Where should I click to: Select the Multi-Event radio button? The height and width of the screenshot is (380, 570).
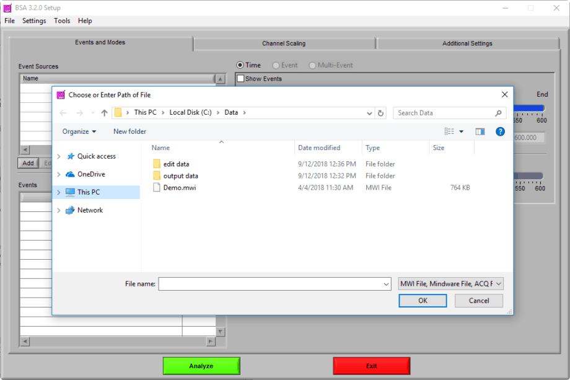(x=312, y=65)
